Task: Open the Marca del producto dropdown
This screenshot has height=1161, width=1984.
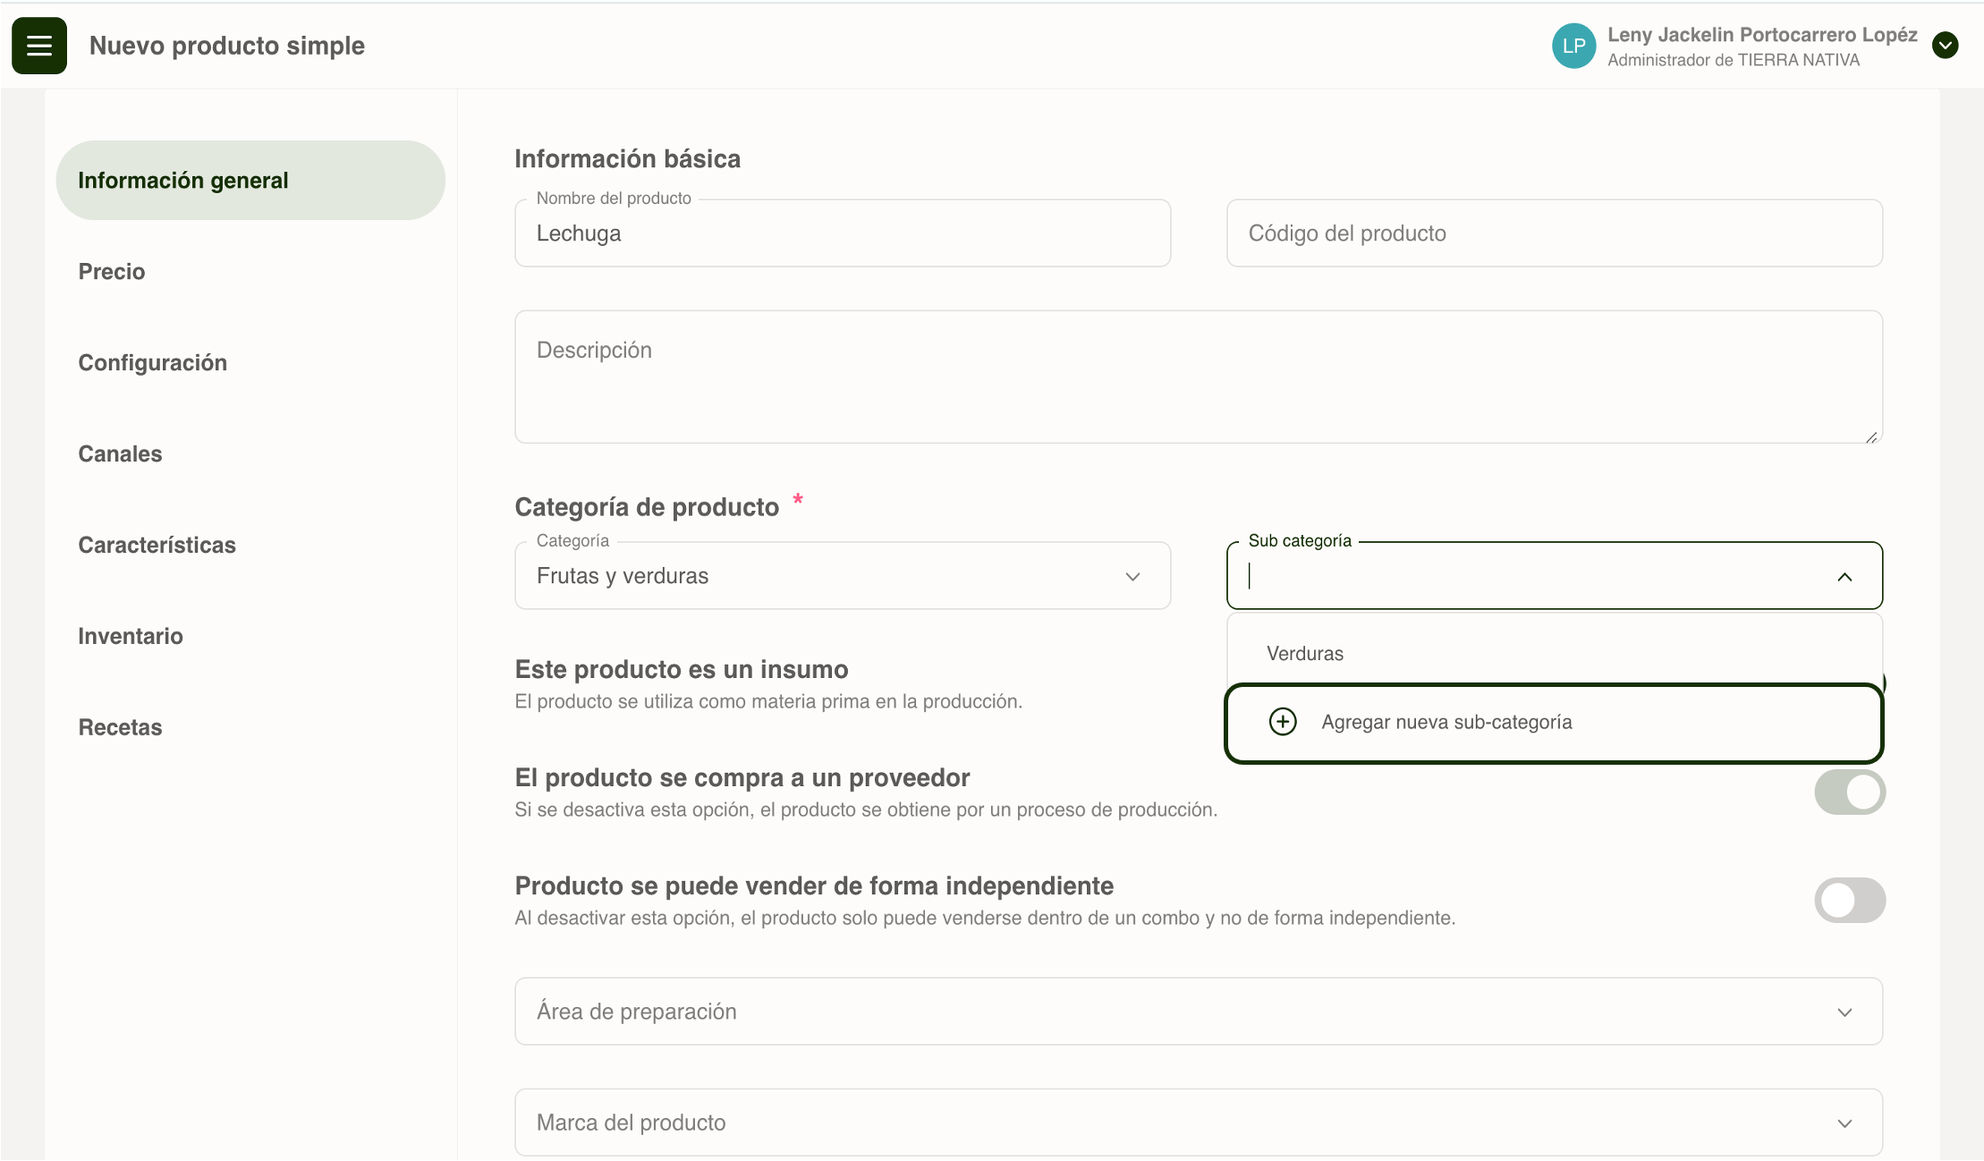Action: [x=1198, y=1123]
